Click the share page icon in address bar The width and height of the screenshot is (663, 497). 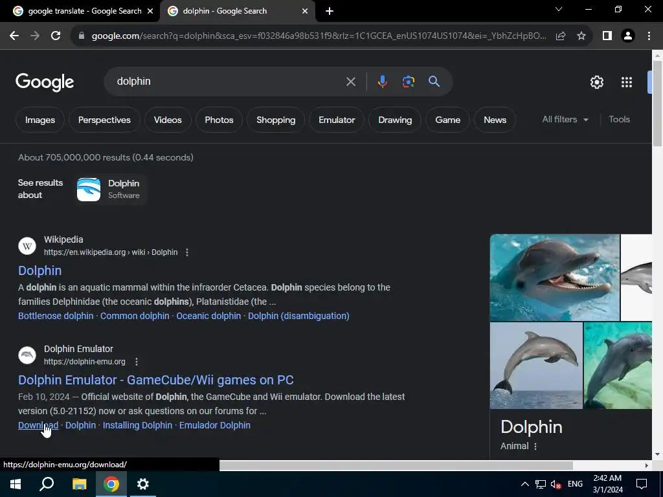(x=561, y=36)
